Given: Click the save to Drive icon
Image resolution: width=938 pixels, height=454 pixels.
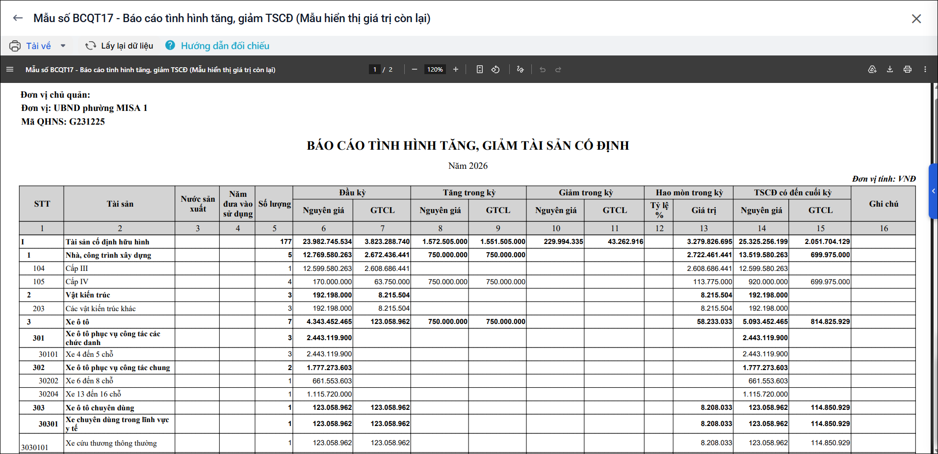Looking at the screenshot, I should pyautogui.click(x=872, y=69).
